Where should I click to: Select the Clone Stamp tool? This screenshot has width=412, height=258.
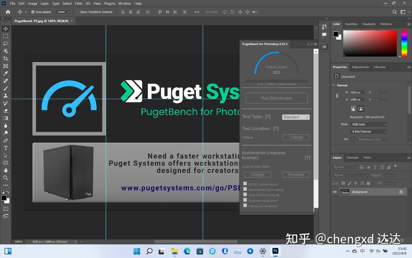[x=6, y=96]
